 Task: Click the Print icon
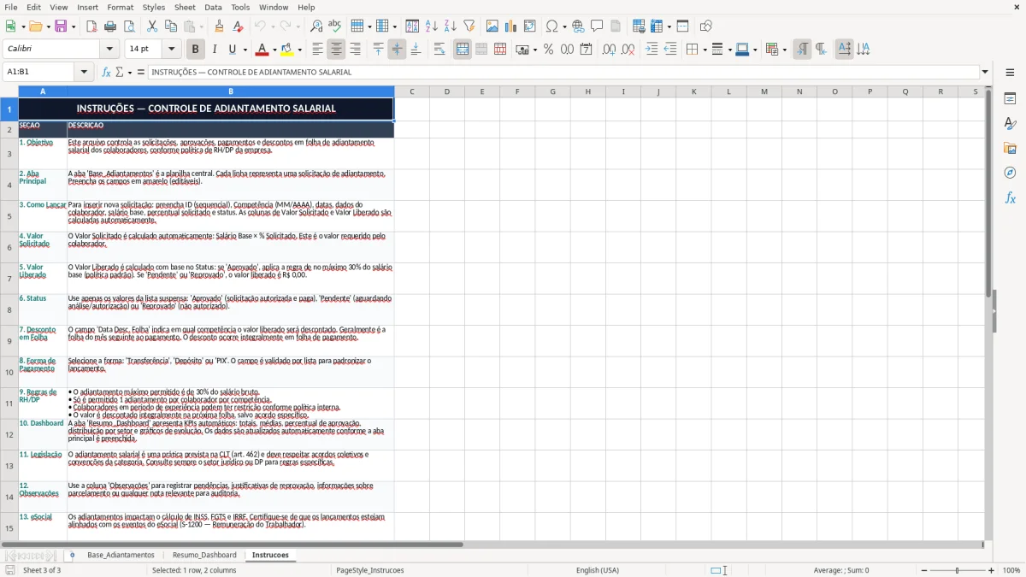point(110,26)
